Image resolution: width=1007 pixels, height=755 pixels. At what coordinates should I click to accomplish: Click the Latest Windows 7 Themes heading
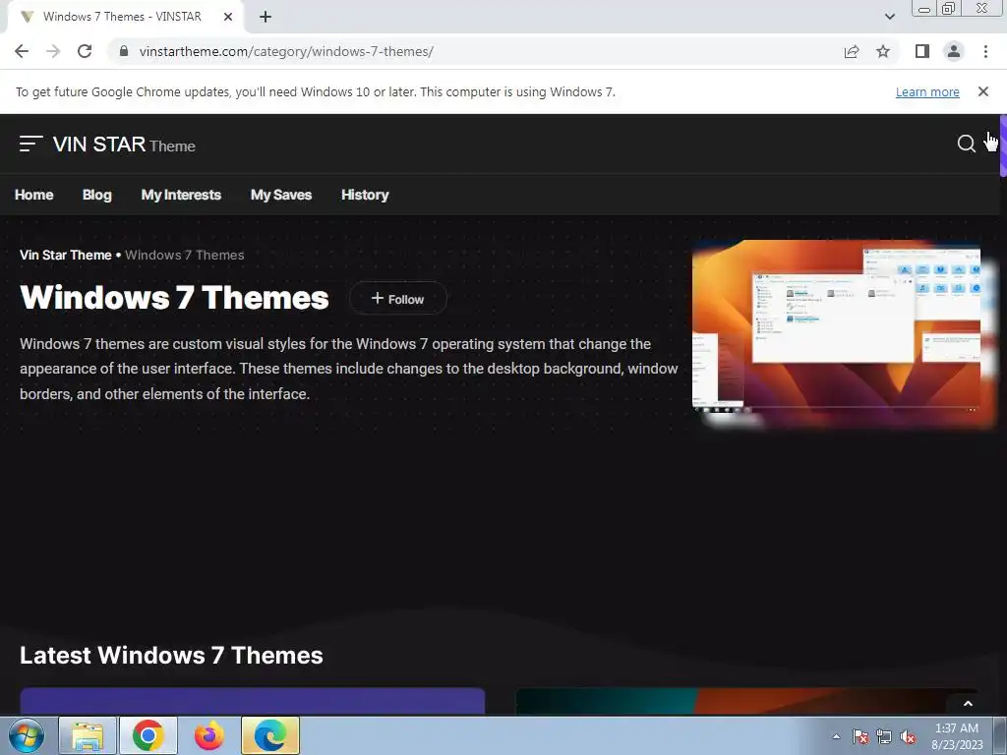point(171,655)
